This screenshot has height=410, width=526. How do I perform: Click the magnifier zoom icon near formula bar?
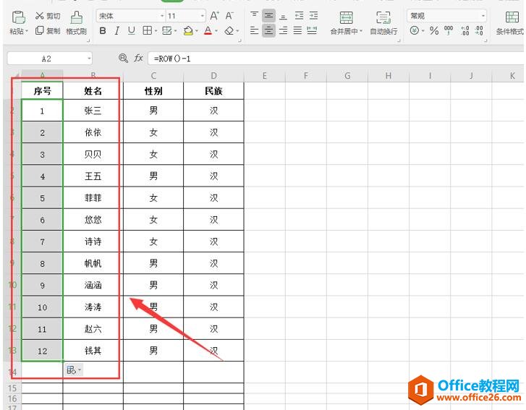(123, 59)
